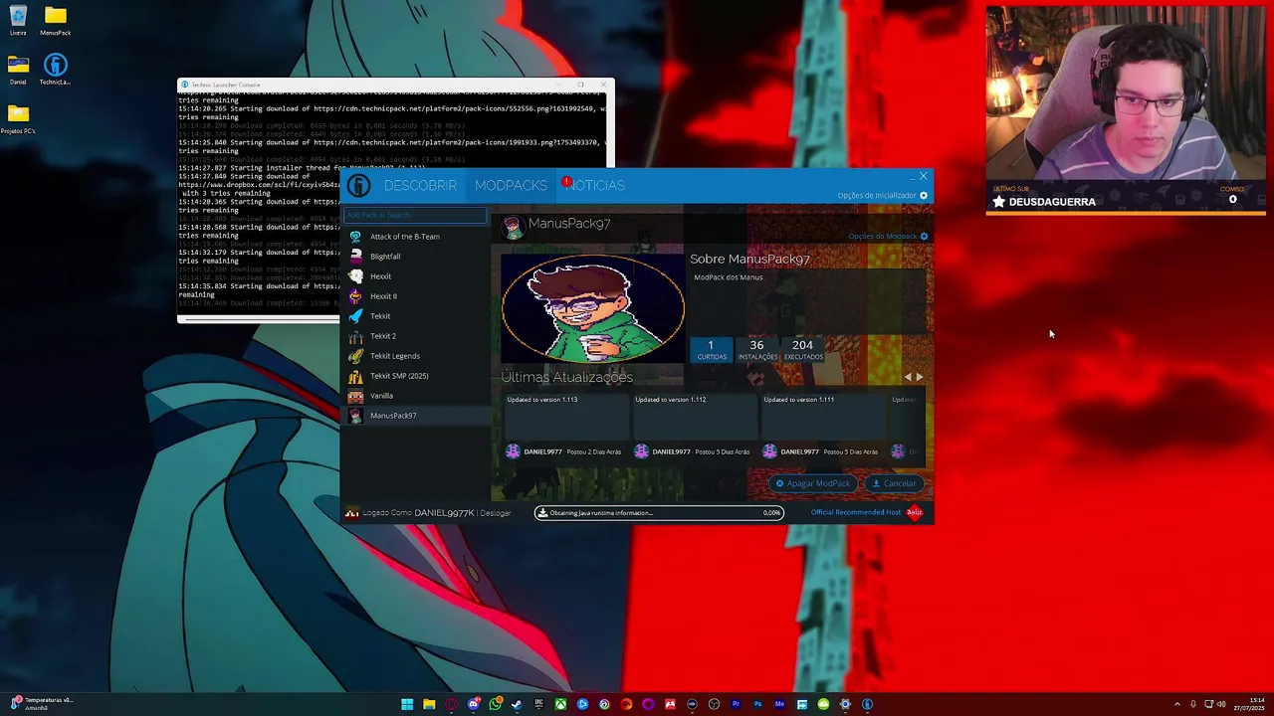Open the modpack options gear icon
The image size is (1274, 716).
tap(924, 237)
